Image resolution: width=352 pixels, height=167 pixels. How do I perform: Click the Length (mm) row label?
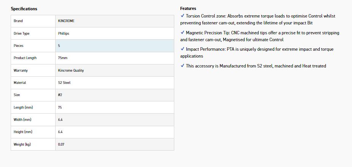point(23,108)
